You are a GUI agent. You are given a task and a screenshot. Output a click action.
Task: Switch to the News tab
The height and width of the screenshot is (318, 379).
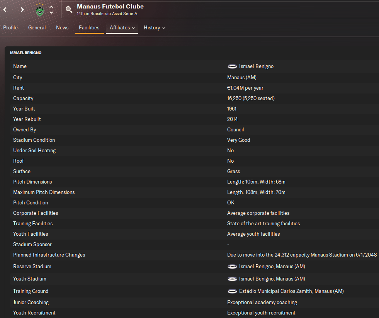coord(62,27)
